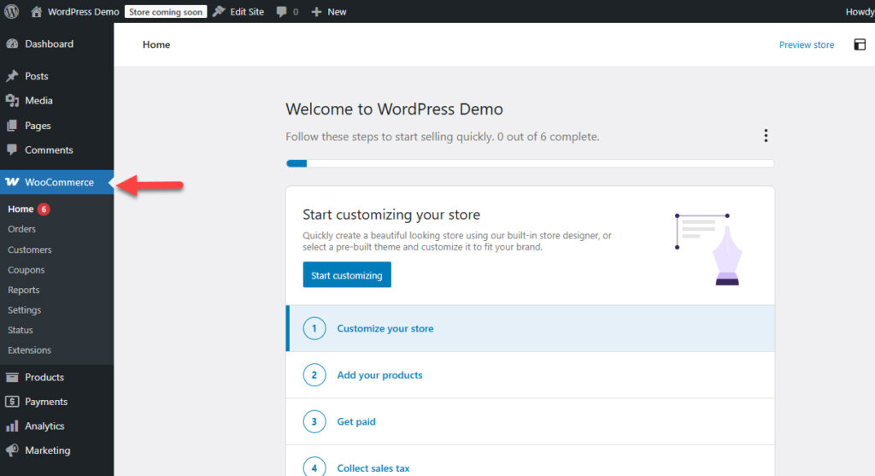
Task: Click the step 4 circle icon
Action: click(314, 467)
